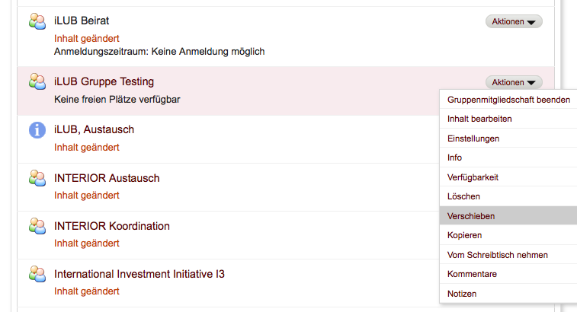Image resolution: width=577 pixels, height=312 pixels.
Task: Collapse Aktionen dropdown for iLUB Gruppe Testing
Action: tap(514, 82)
